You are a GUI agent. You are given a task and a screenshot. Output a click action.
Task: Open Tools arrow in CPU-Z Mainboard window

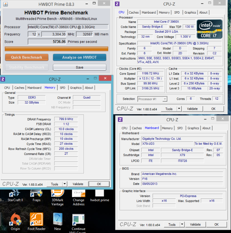[x=182, y=224]
